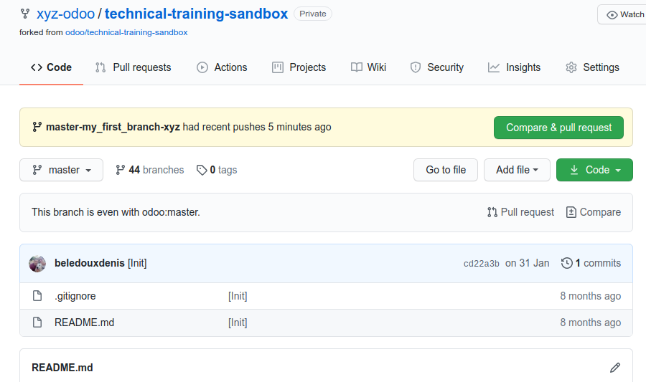Click the pencil icon to edit README.md

[614, 368]
